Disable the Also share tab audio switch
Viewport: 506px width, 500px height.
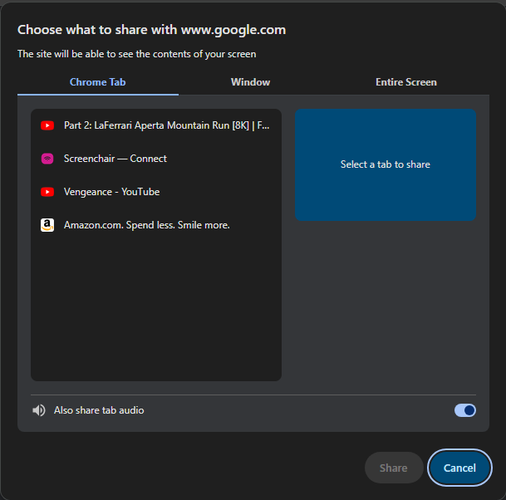pos(464,410)
